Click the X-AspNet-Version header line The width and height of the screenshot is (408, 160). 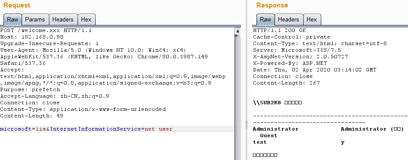click(300, 57)
